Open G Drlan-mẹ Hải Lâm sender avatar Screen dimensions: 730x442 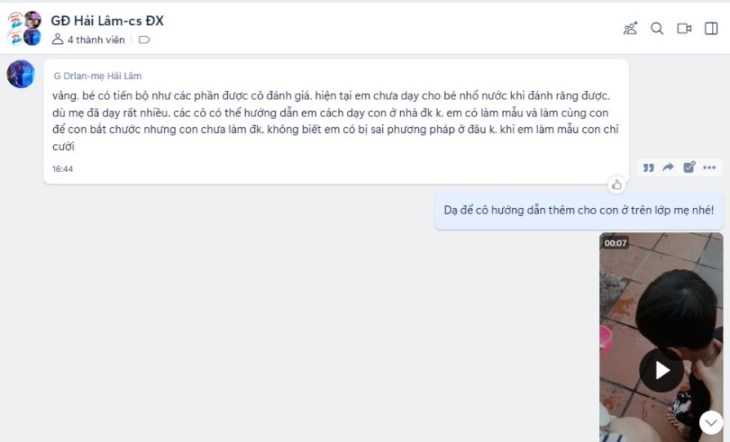(x=21, y=74)
